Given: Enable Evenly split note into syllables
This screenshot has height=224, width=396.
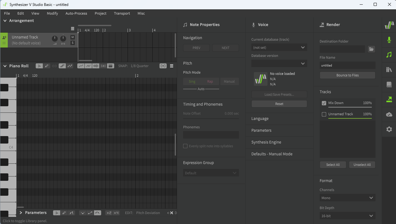Looking at the screenshot, I should click(185, 146).
